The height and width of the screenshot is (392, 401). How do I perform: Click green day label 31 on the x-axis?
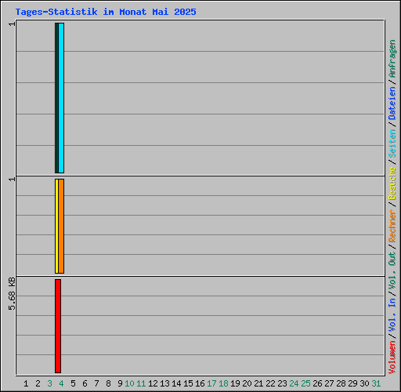click(x=376, y=383)
